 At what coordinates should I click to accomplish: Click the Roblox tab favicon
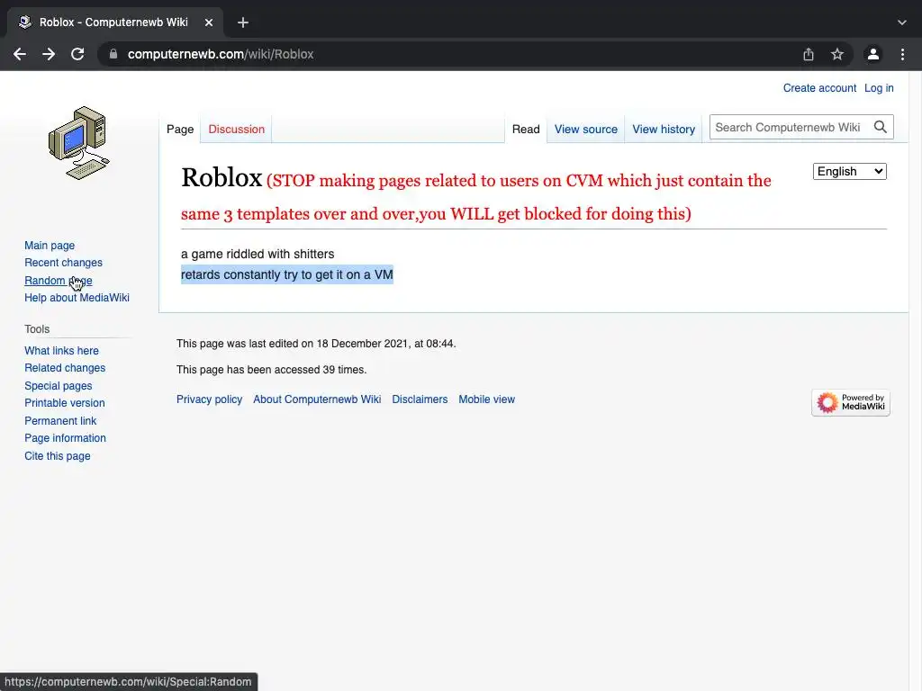click(x=24, y=22)
